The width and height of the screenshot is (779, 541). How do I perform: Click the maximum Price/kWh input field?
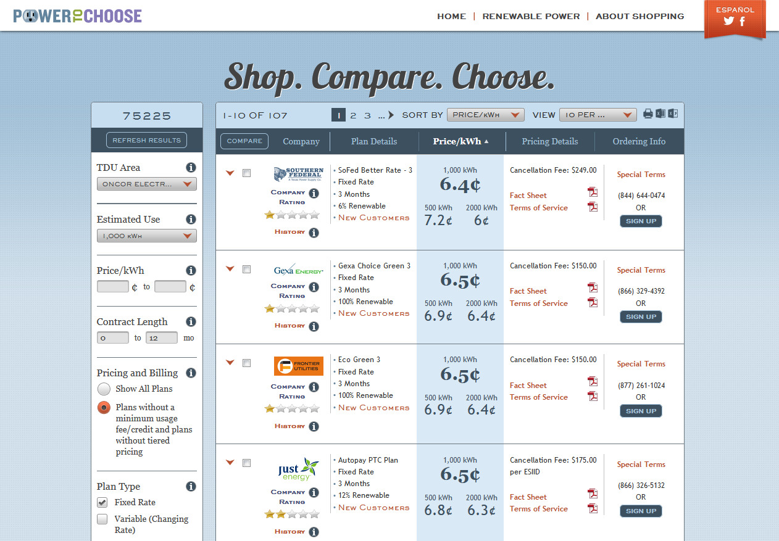click(170, 287)
